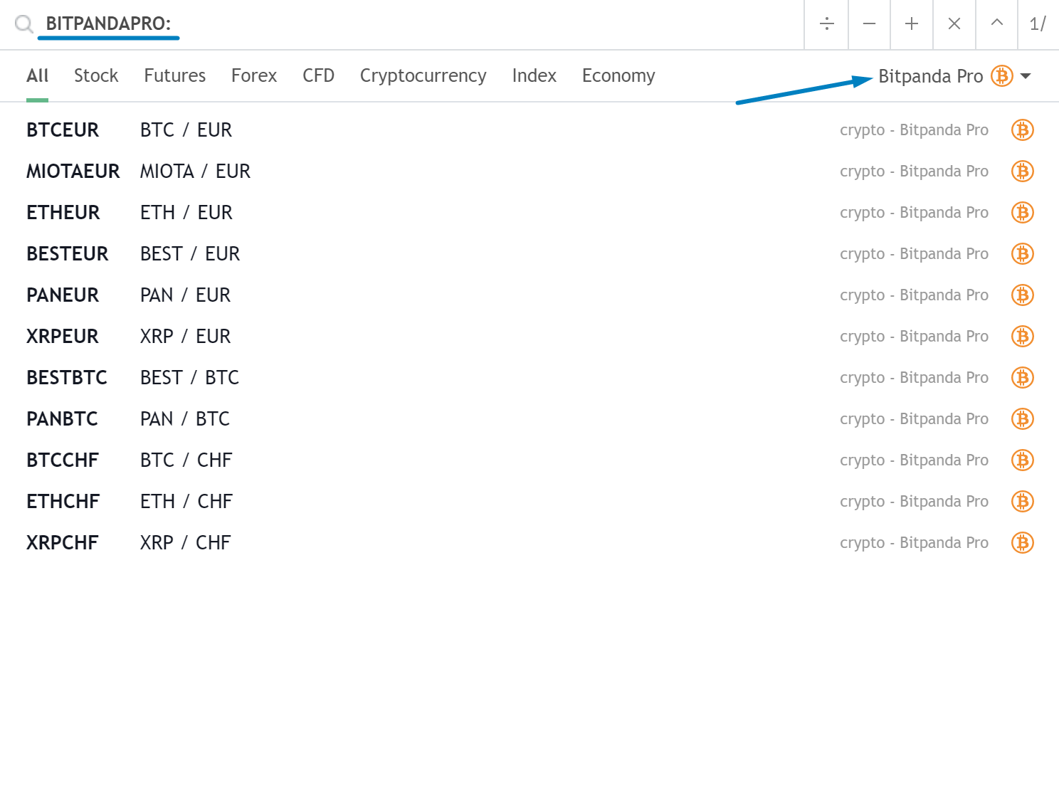The height and width of the screenshot is (807, 1059).
Task: Click the Bitcoin icon in ETHEUR row
Action: click(x=1023, y=213)
